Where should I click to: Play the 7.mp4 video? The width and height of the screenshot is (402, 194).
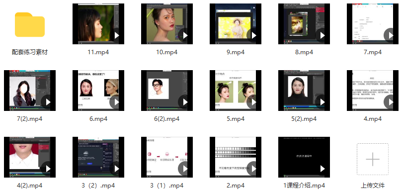pos(391,35)
